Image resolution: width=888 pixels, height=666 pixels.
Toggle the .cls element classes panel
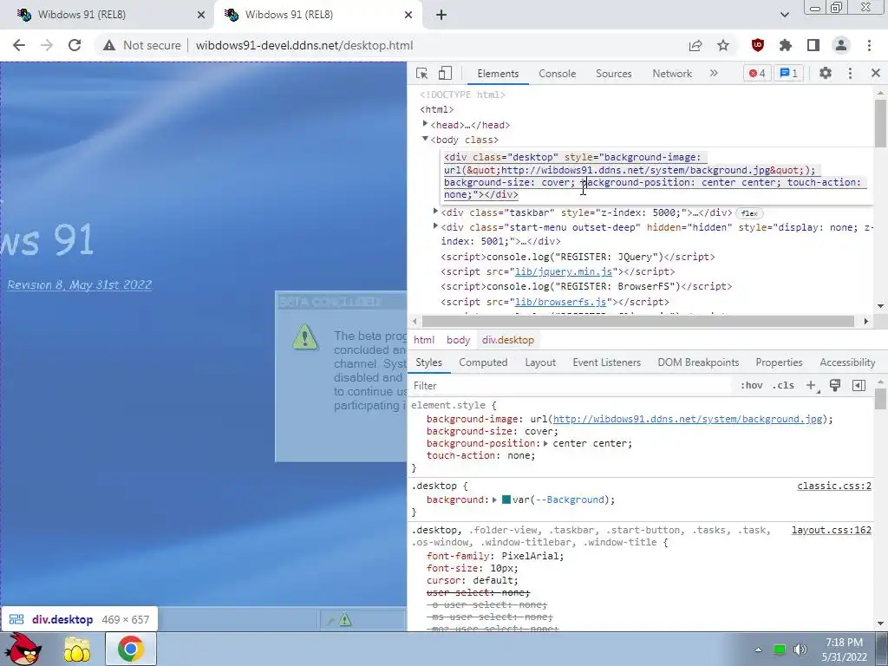(783, 386)
